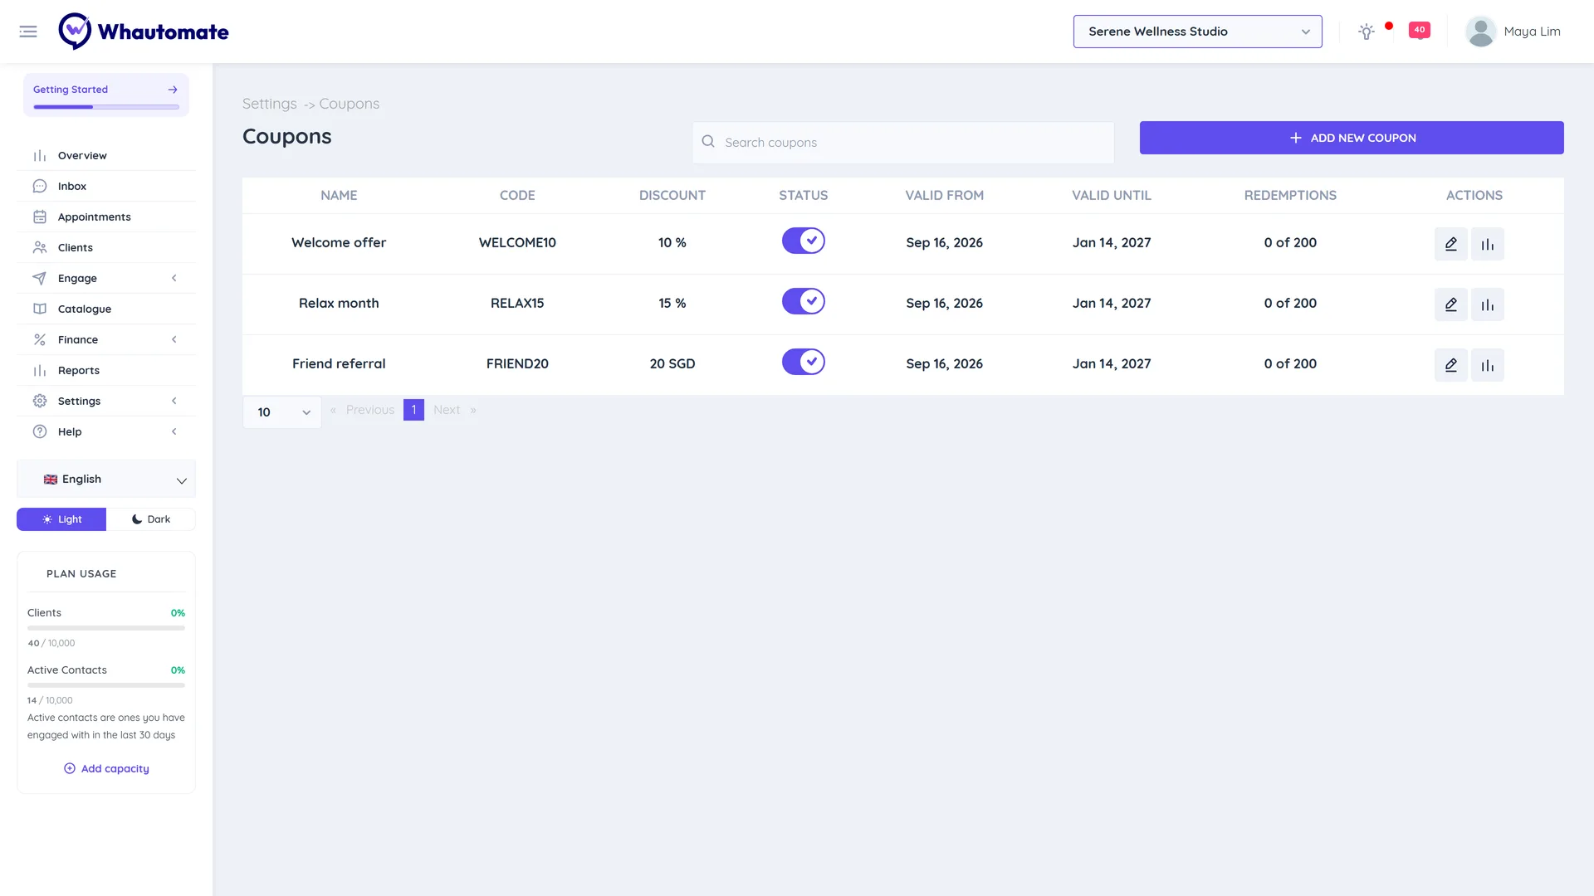This screenshot has width=1594, height=896.
Task: Click Maya Lim's avatar icon
Action: click(1480, 32)
